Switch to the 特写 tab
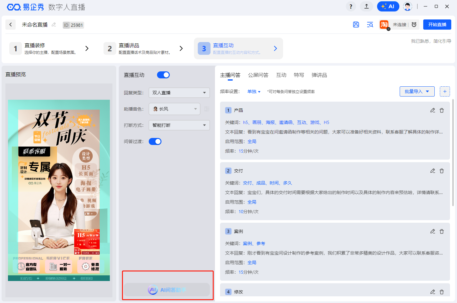The width and height of the screenshot is (457, 303). pos(299,75)
